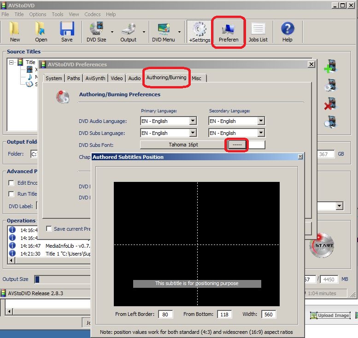The image size is (358, 338).
Task: Switch to the Paths tab
Action: tap(74, 78)
